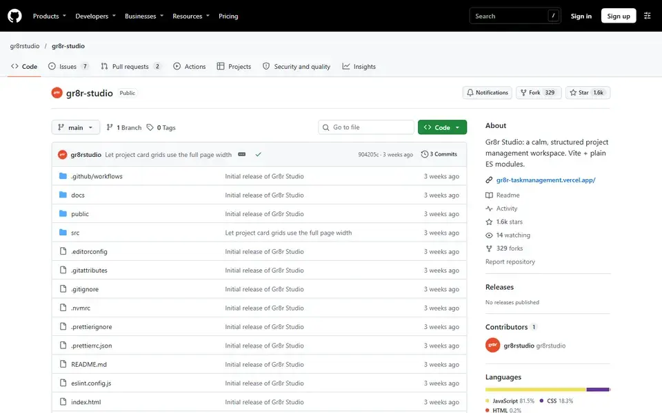Image resolution: width=662 pixels, height=413 pixels.
Task: Open the main branch selector dropdown
Action: (76, 127)
